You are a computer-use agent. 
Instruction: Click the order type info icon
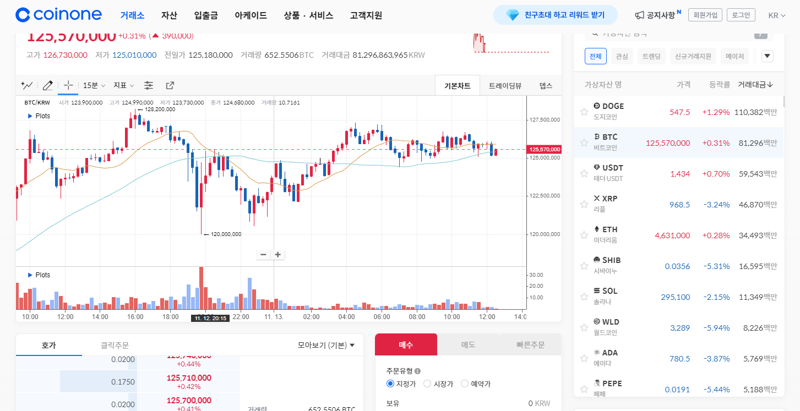click(417, 371)
